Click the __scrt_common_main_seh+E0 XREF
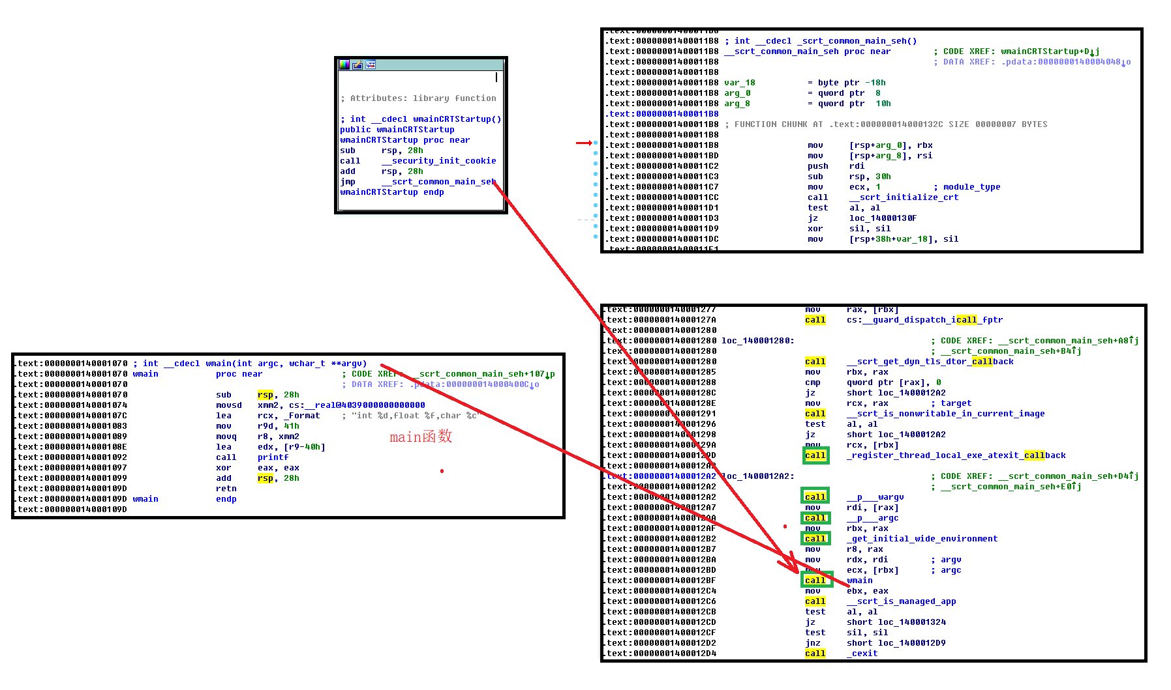 click(x=1011, y=487)
